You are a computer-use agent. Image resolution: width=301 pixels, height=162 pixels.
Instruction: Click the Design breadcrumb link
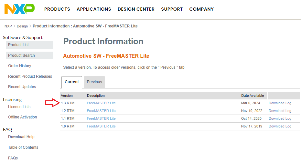point(22,26)
